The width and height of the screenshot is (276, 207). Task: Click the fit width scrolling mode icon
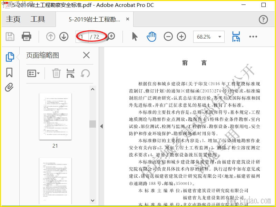pos(236,37)
